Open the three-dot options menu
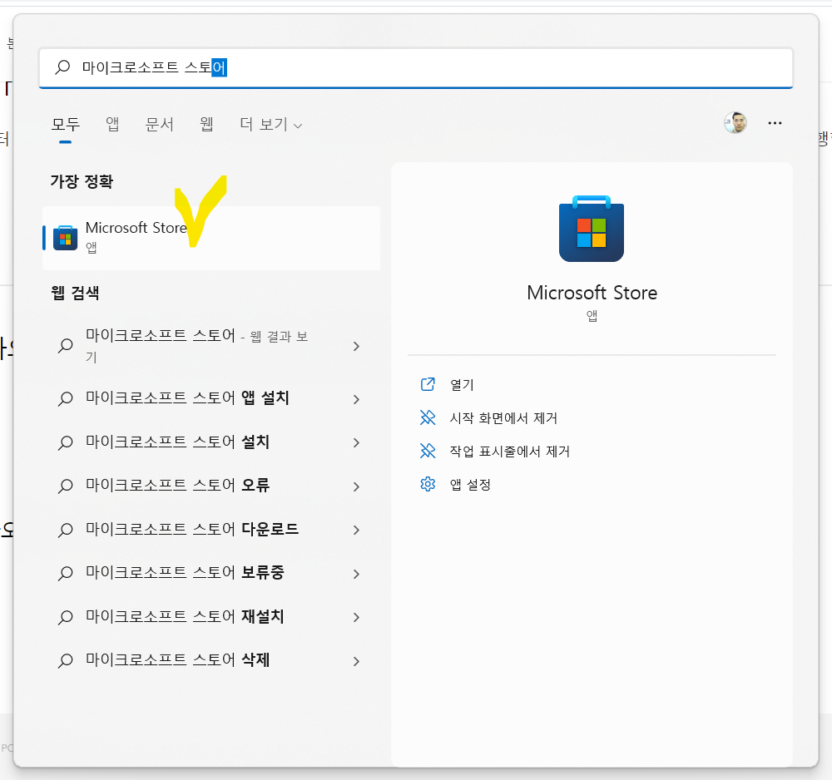Viewport: 832px width, 780px height. coord(775,123)
